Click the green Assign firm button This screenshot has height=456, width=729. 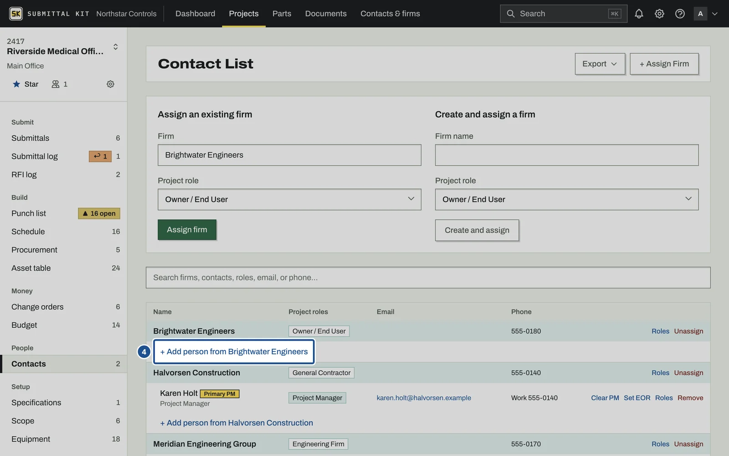pyautogui.click(x=187, y=230)
